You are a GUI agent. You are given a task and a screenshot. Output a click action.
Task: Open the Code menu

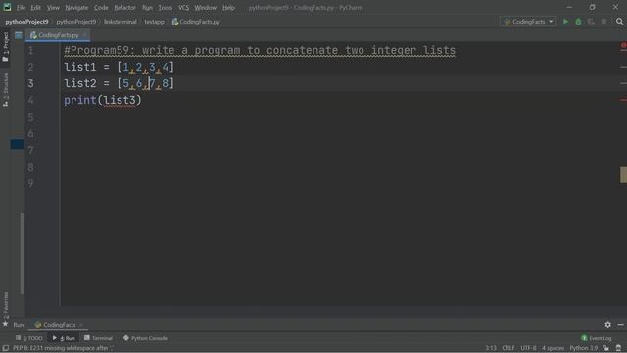[101, 8]
